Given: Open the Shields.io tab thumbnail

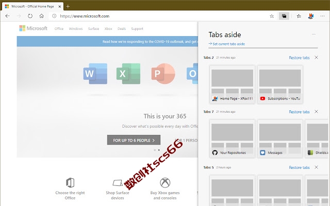Looking at the screenshot, I should coord(318,139).
